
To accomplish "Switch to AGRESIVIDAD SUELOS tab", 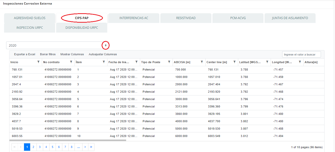I will (x=30, y=18).
